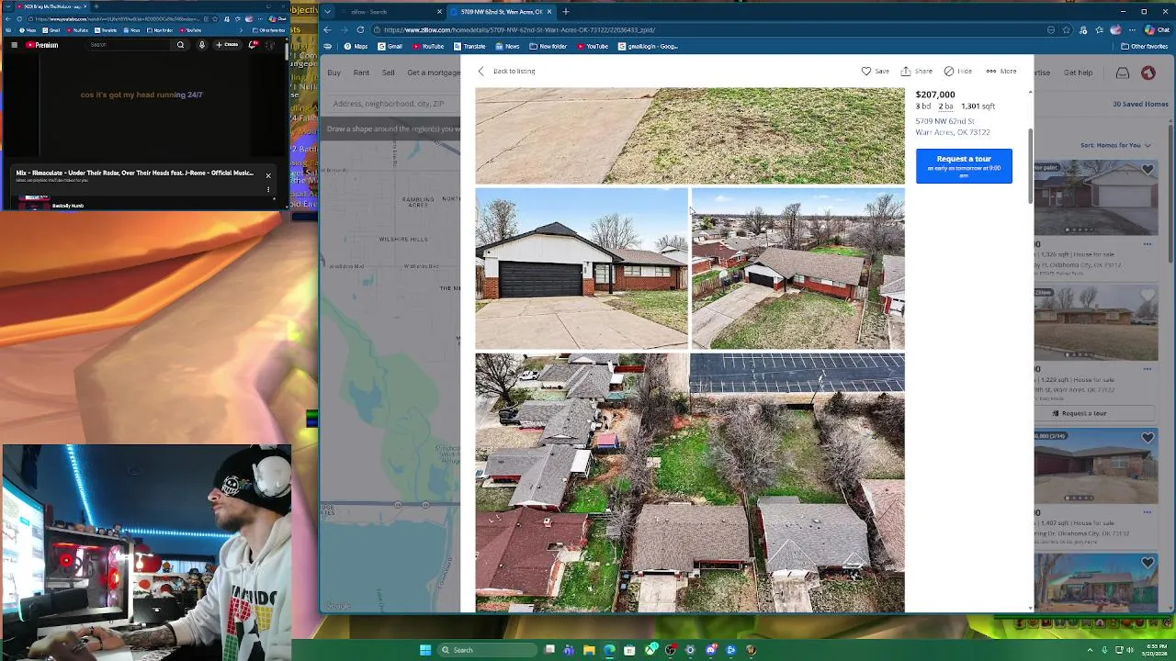
Task: Show hidden system tray icons
Action: click(1091, 650)
